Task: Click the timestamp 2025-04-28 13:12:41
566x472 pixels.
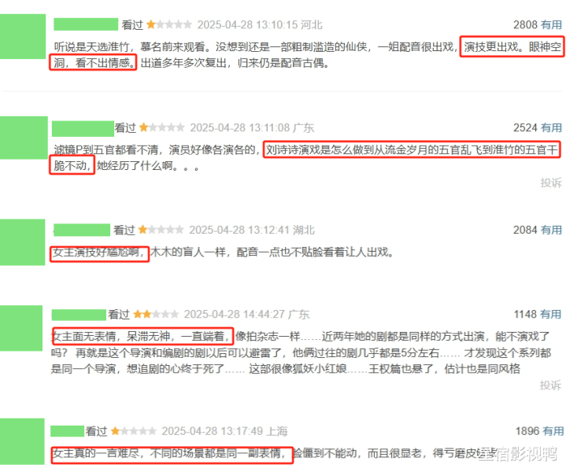Action: click(x=239, y=230)
